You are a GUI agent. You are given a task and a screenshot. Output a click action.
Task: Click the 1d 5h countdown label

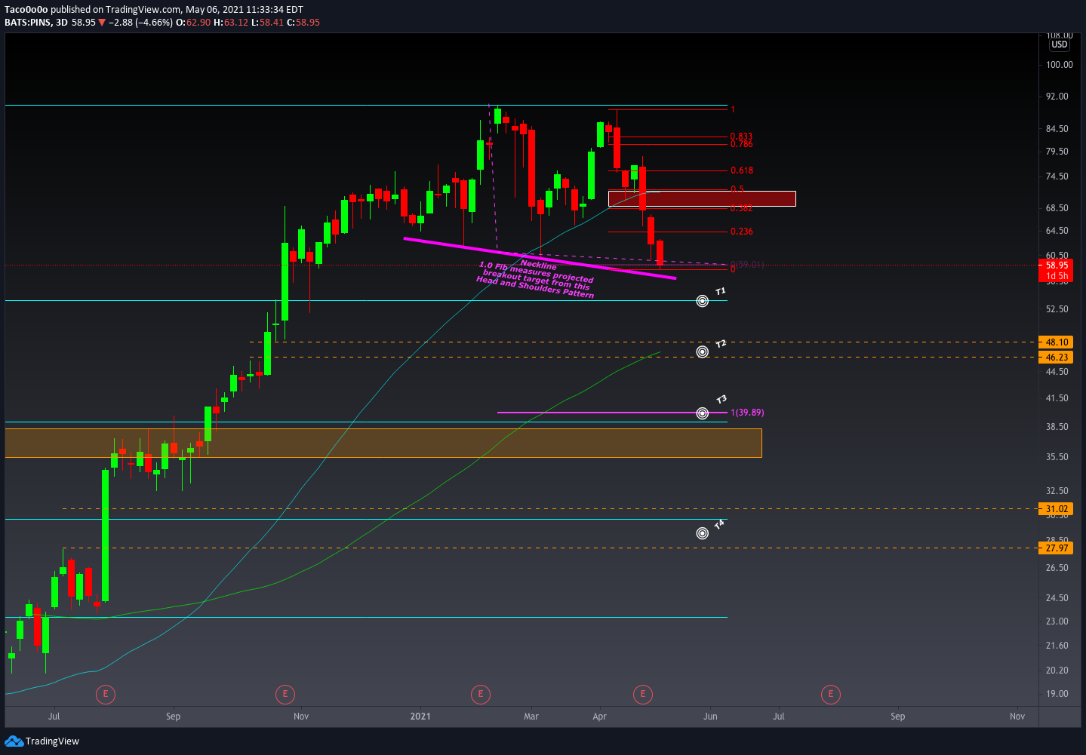pyautogui.click(x=1056, y=276)
